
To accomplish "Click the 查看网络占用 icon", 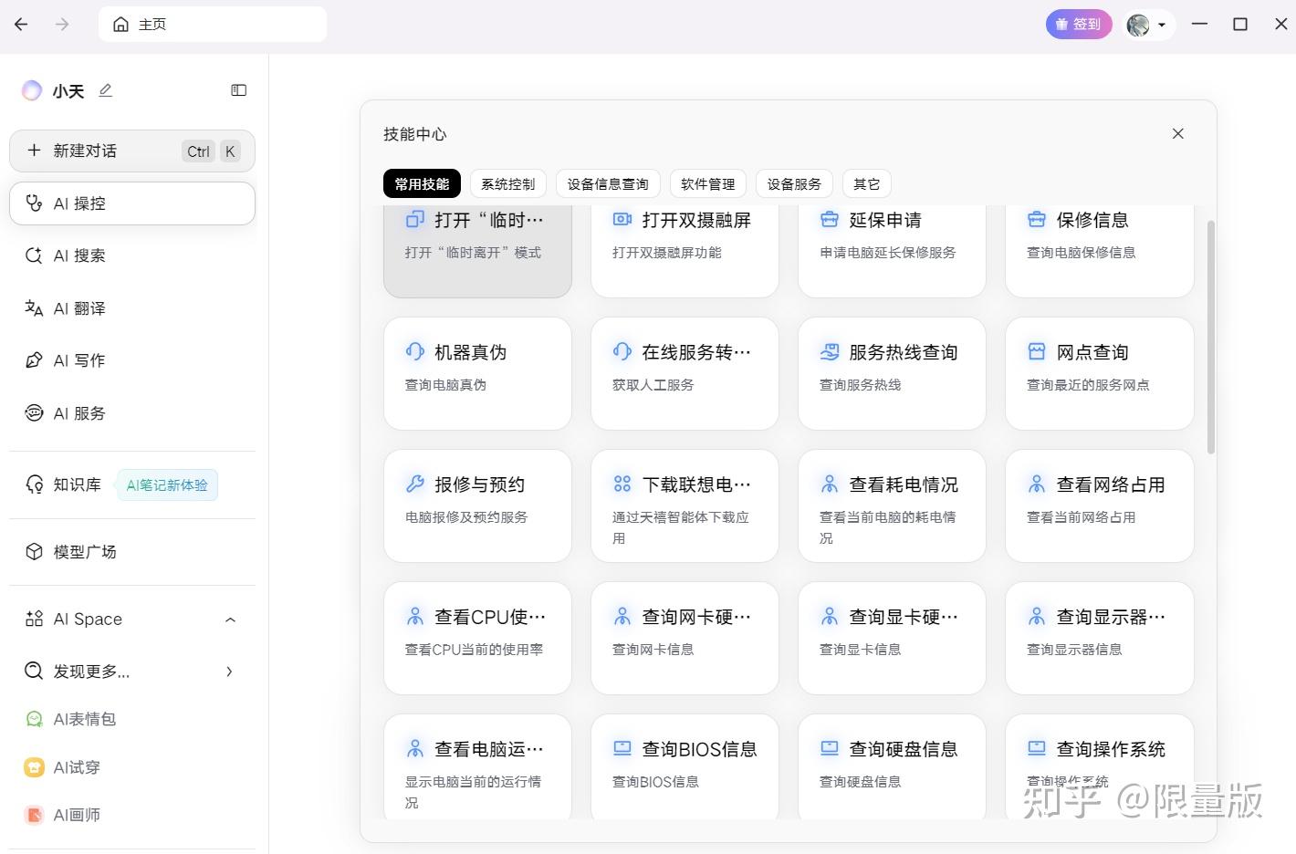I will tap(1037, 484).
